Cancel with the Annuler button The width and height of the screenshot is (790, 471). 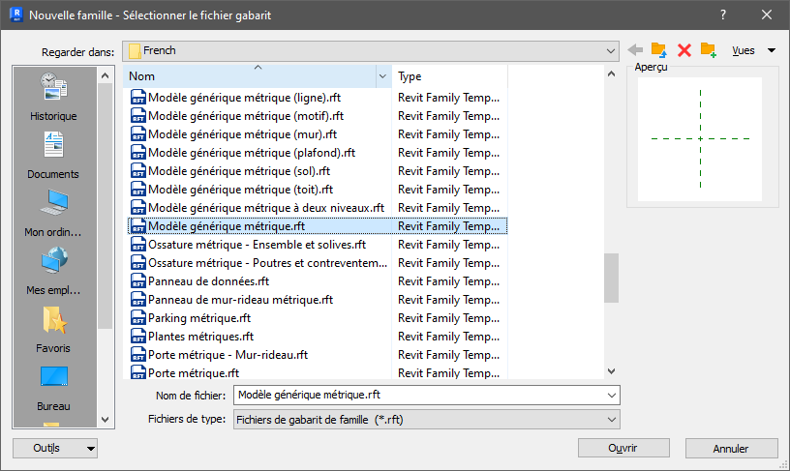[x=731, y=448]
